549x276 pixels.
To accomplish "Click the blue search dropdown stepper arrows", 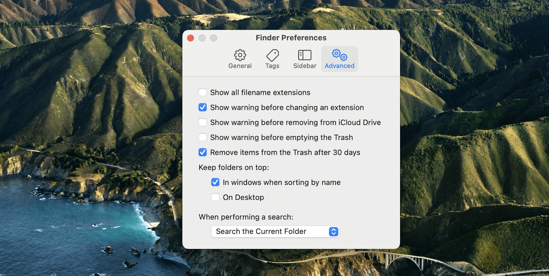I will point(334,232).
